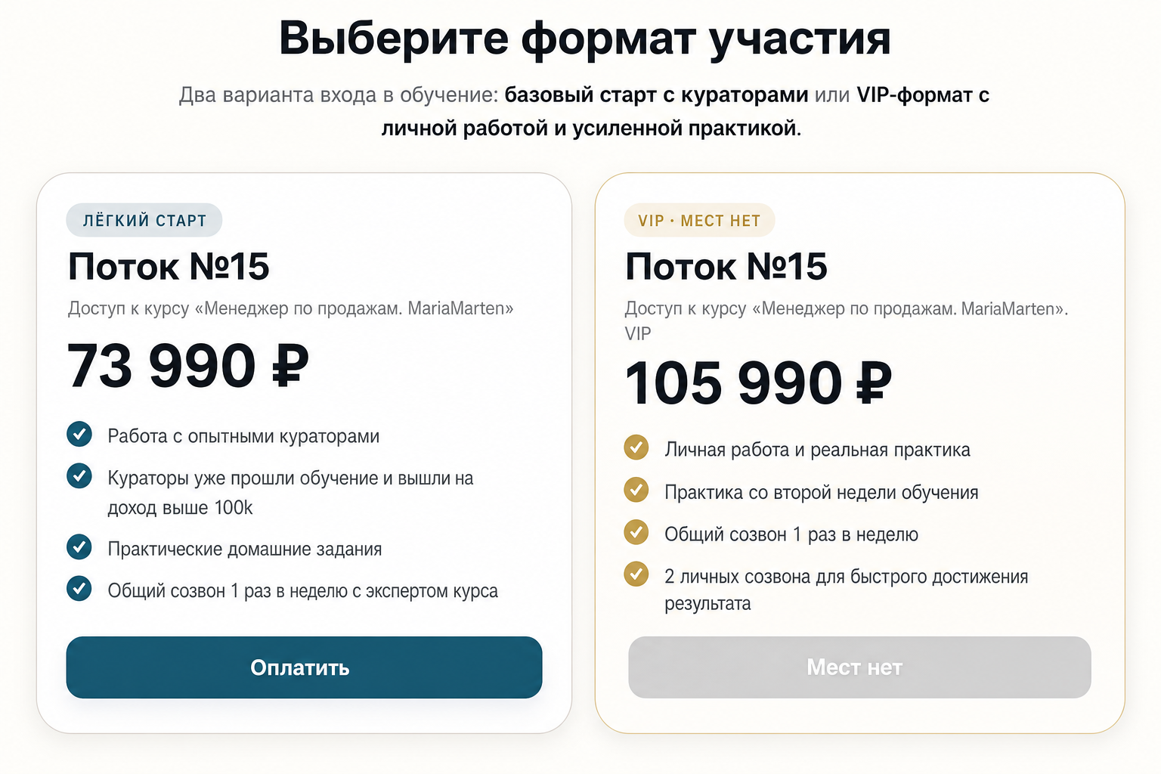Viewport: 1161px width, 774px height.
Task: Click checkmark beside Общий созвон с экспертом курса
Action: click(79, 588)
